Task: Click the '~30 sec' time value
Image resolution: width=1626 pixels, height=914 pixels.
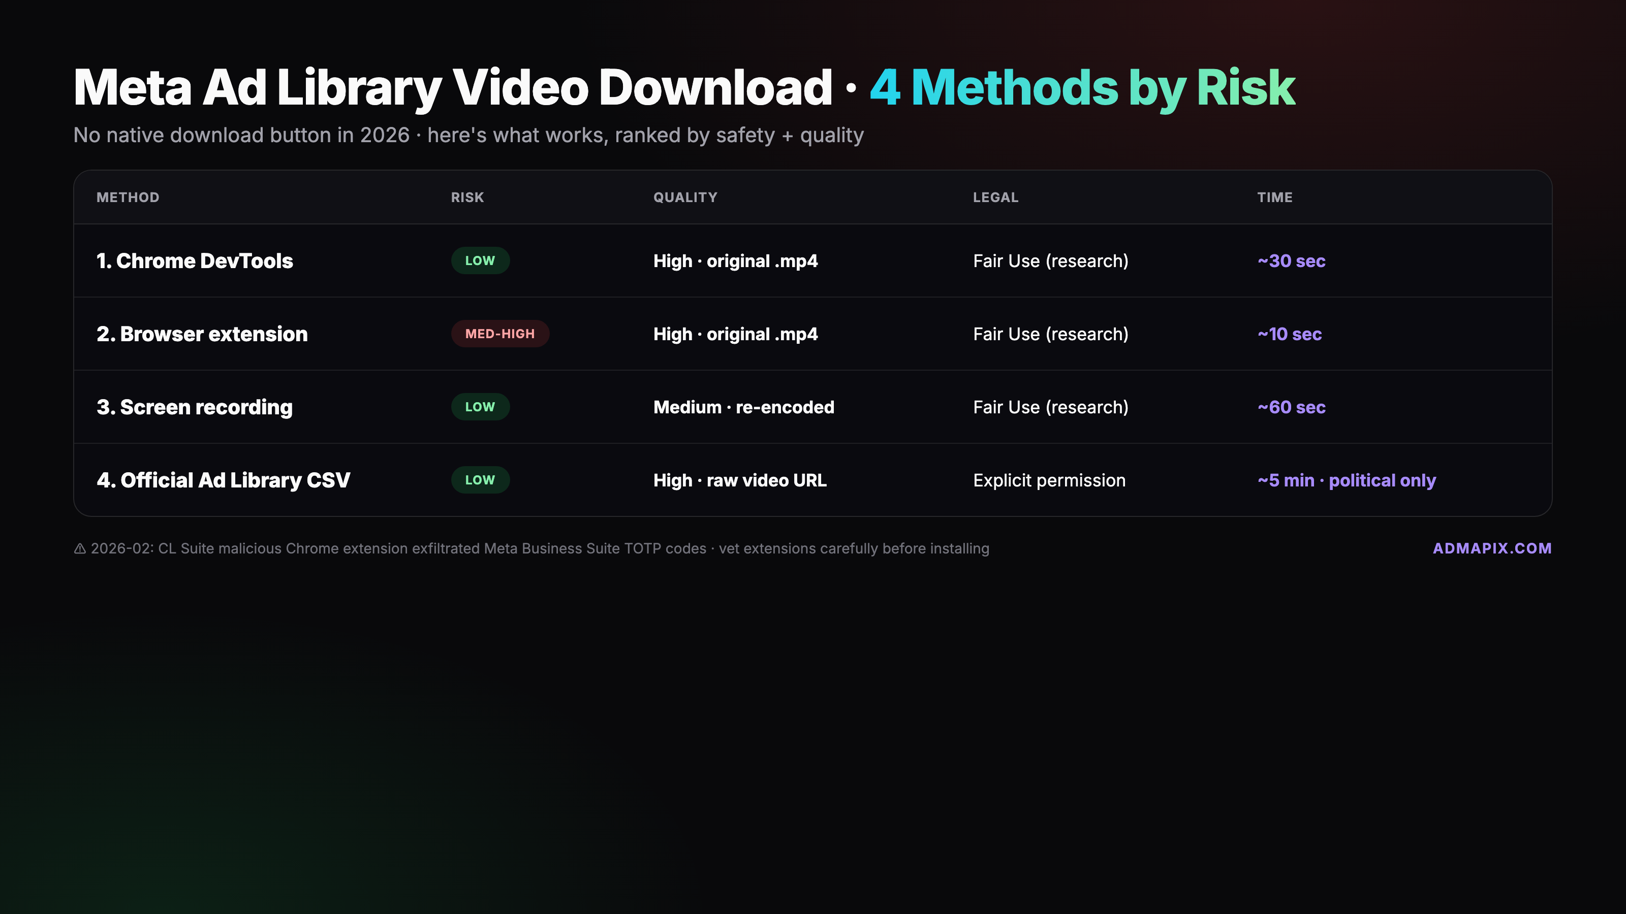Action: [x=1291, y=260]
